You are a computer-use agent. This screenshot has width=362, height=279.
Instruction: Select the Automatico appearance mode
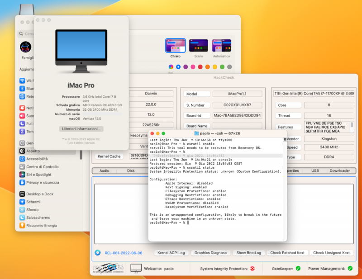click(x=221, y=46)
